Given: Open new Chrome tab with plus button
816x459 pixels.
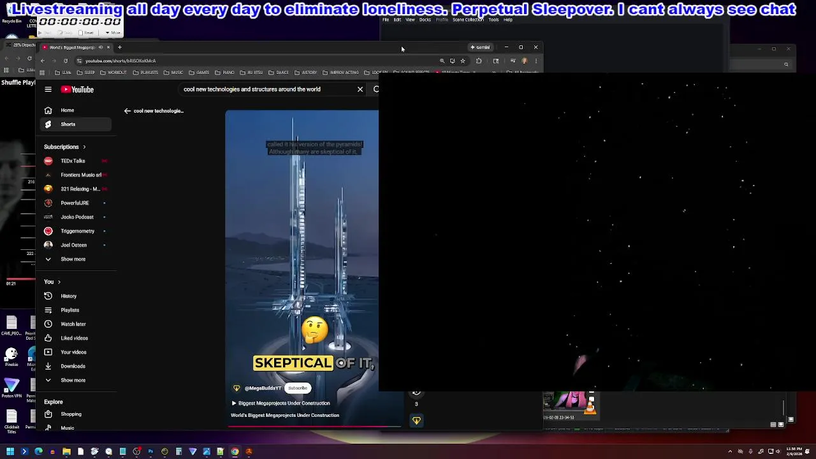Looking at the screenshot, I should [x=119, y=47].
